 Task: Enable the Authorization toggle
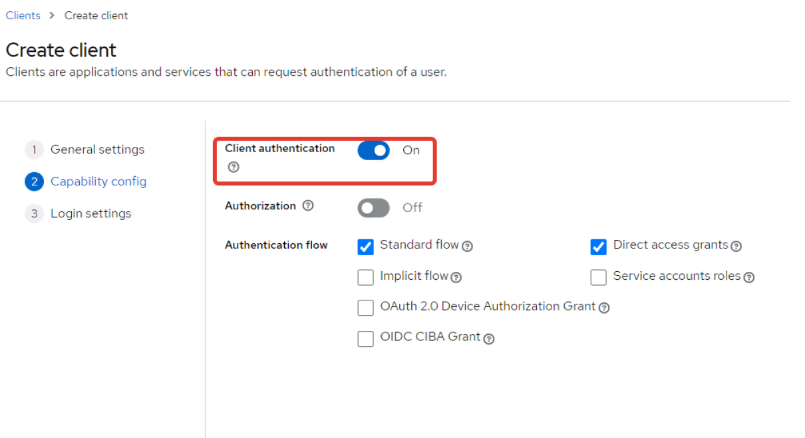click(x=373, y=208)
